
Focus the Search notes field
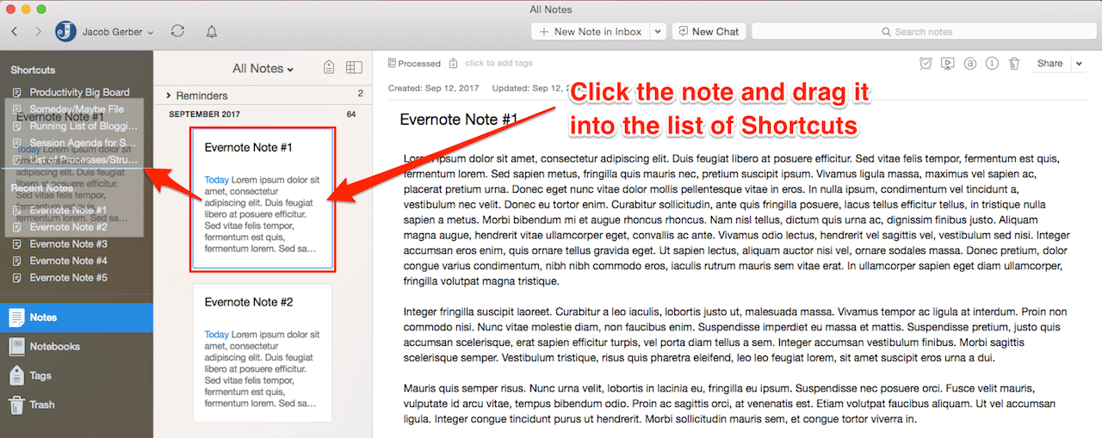coord(922,32)
